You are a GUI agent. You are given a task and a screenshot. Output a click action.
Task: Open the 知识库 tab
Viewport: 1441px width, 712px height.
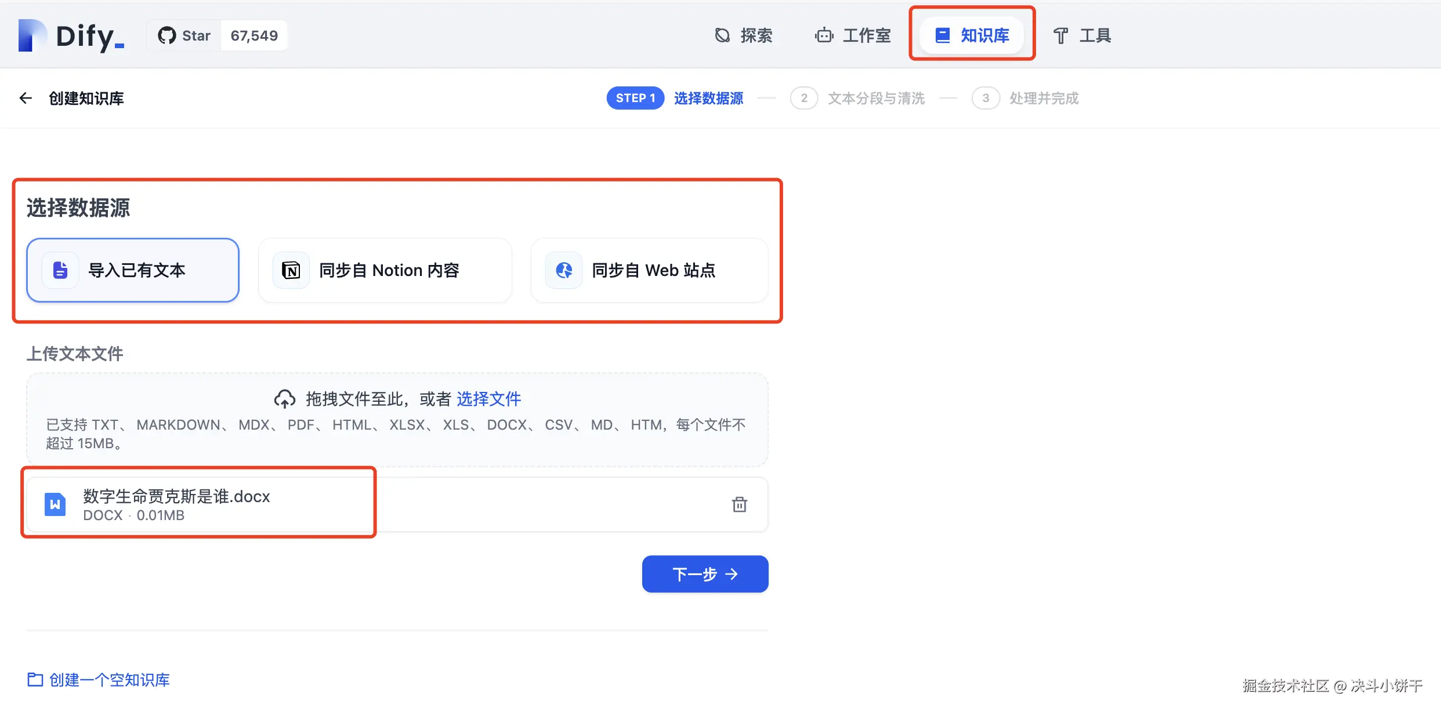point(972,36)
